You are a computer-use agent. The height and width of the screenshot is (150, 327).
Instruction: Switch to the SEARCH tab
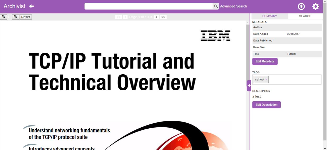[305, 16]
